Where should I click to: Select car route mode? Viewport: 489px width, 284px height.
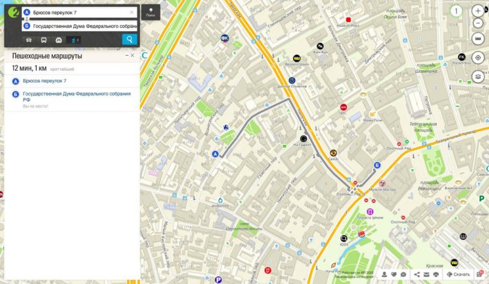(x=29, y=39)
